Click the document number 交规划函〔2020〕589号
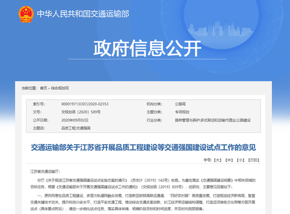Image resolution: width=290 pixels, height=214 pixels. [81, 112]
